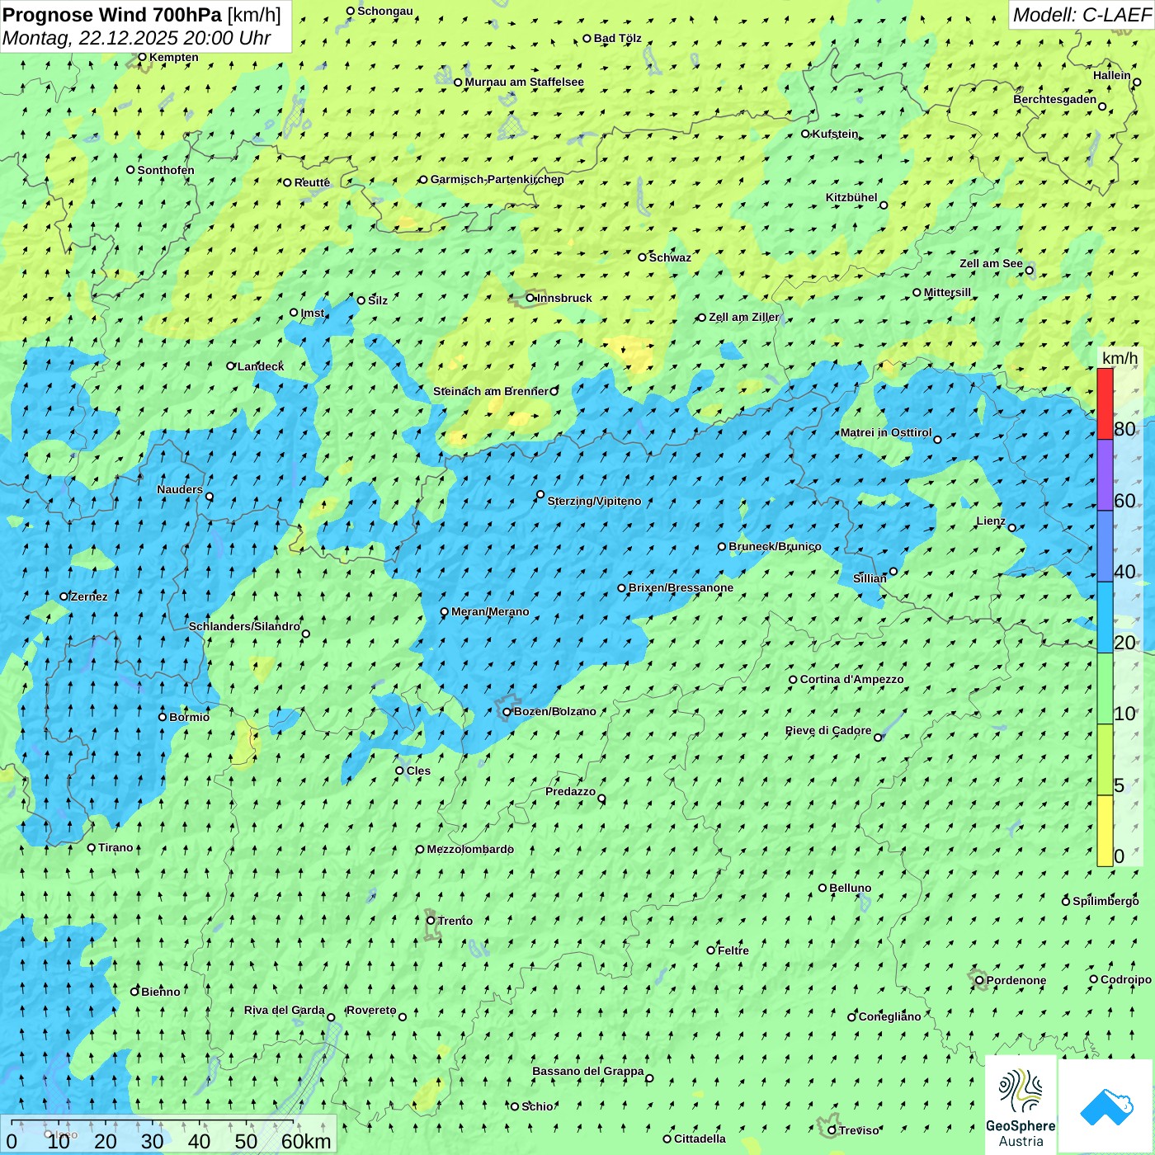Click the Cortina d'Ampezzo label
The image size is (1155, 1155).
[x=851, y=679]
